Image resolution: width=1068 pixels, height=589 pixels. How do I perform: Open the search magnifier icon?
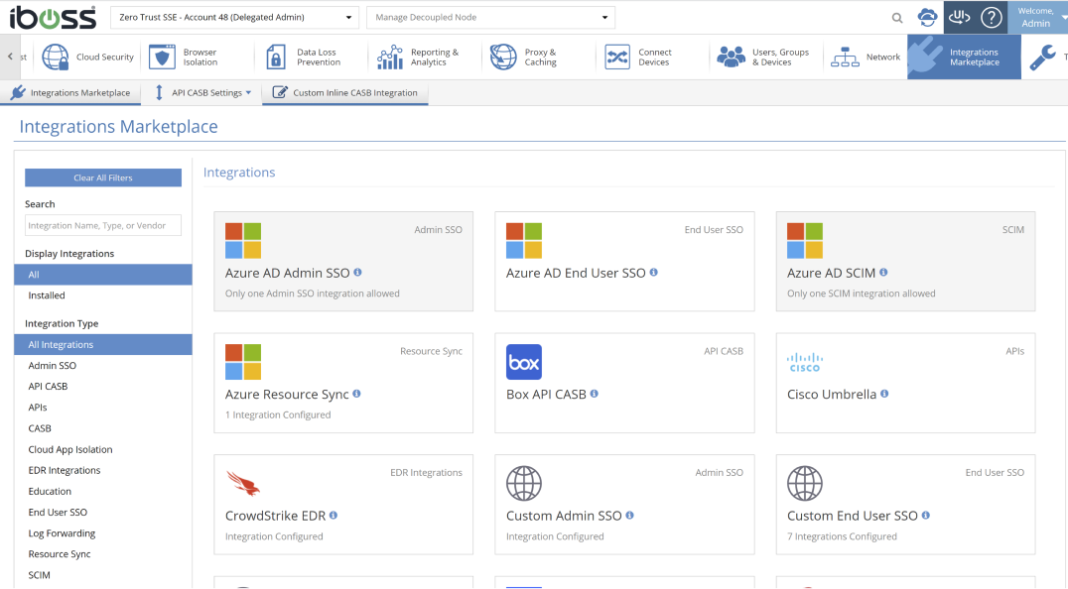point(897,18)
